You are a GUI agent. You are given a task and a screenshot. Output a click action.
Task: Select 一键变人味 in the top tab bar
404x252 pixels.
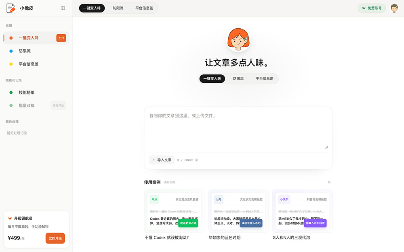pyautogui.click(x=92, y=8)
